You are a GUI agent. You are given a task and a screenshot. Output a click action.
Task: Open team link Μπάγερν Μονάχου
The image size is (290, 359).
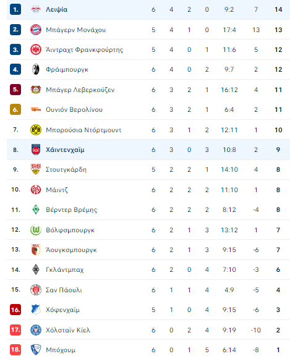click(76, 30)
